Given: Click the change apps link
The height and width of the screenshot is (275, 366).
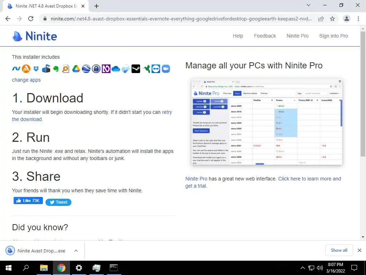Looking at the screenshot, I should pos(26,80).
